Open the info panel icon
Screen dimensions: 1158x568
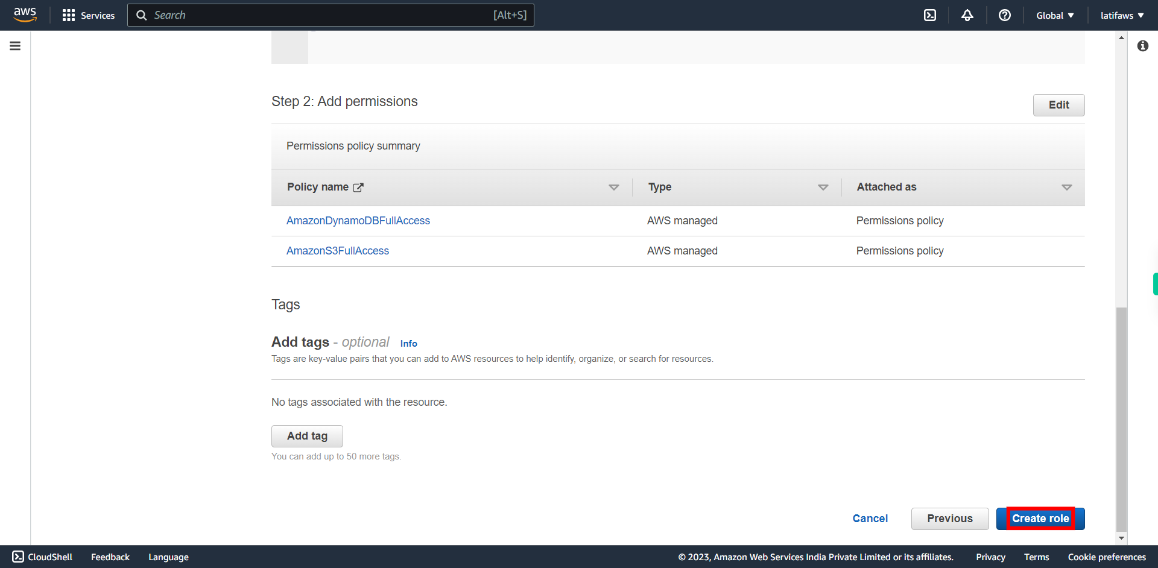point(1143,46)
